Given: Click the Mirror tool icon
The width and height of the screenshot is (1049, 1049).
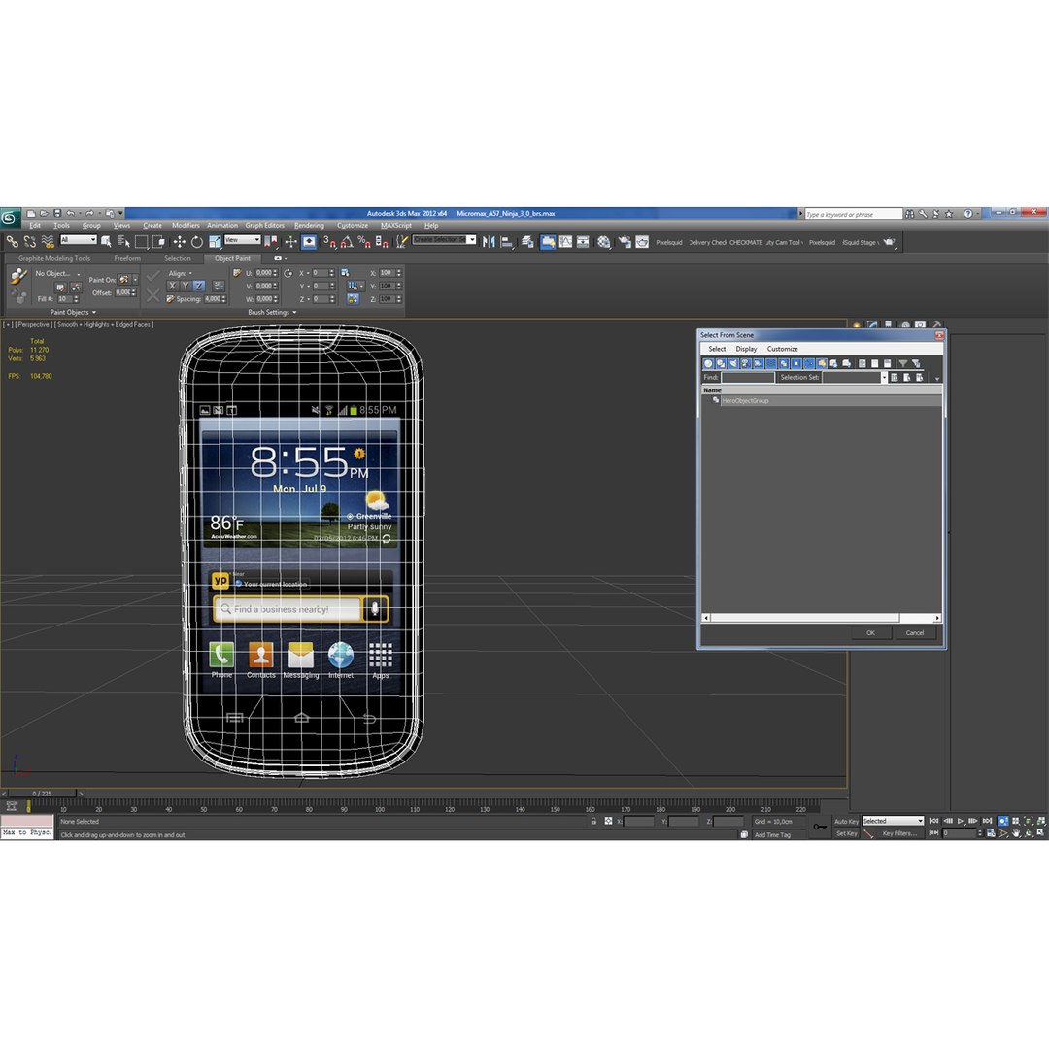Looking at the screenshot, I should tap(489, 242).
